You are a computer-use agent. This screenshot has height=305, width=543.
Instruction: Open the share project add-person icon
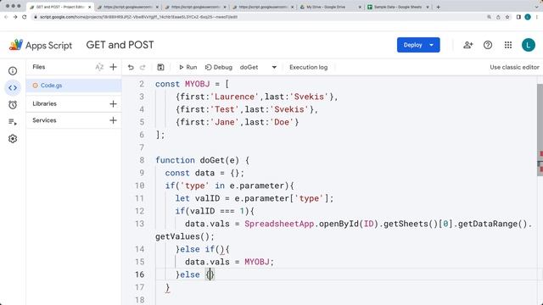click(x=467, y=45)
